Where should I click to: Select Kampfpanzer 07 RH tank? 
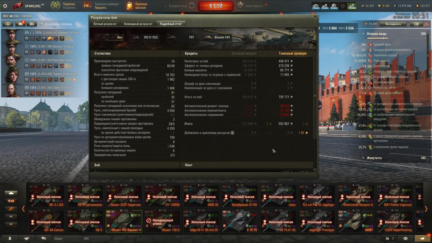click(x=240, y=197)
